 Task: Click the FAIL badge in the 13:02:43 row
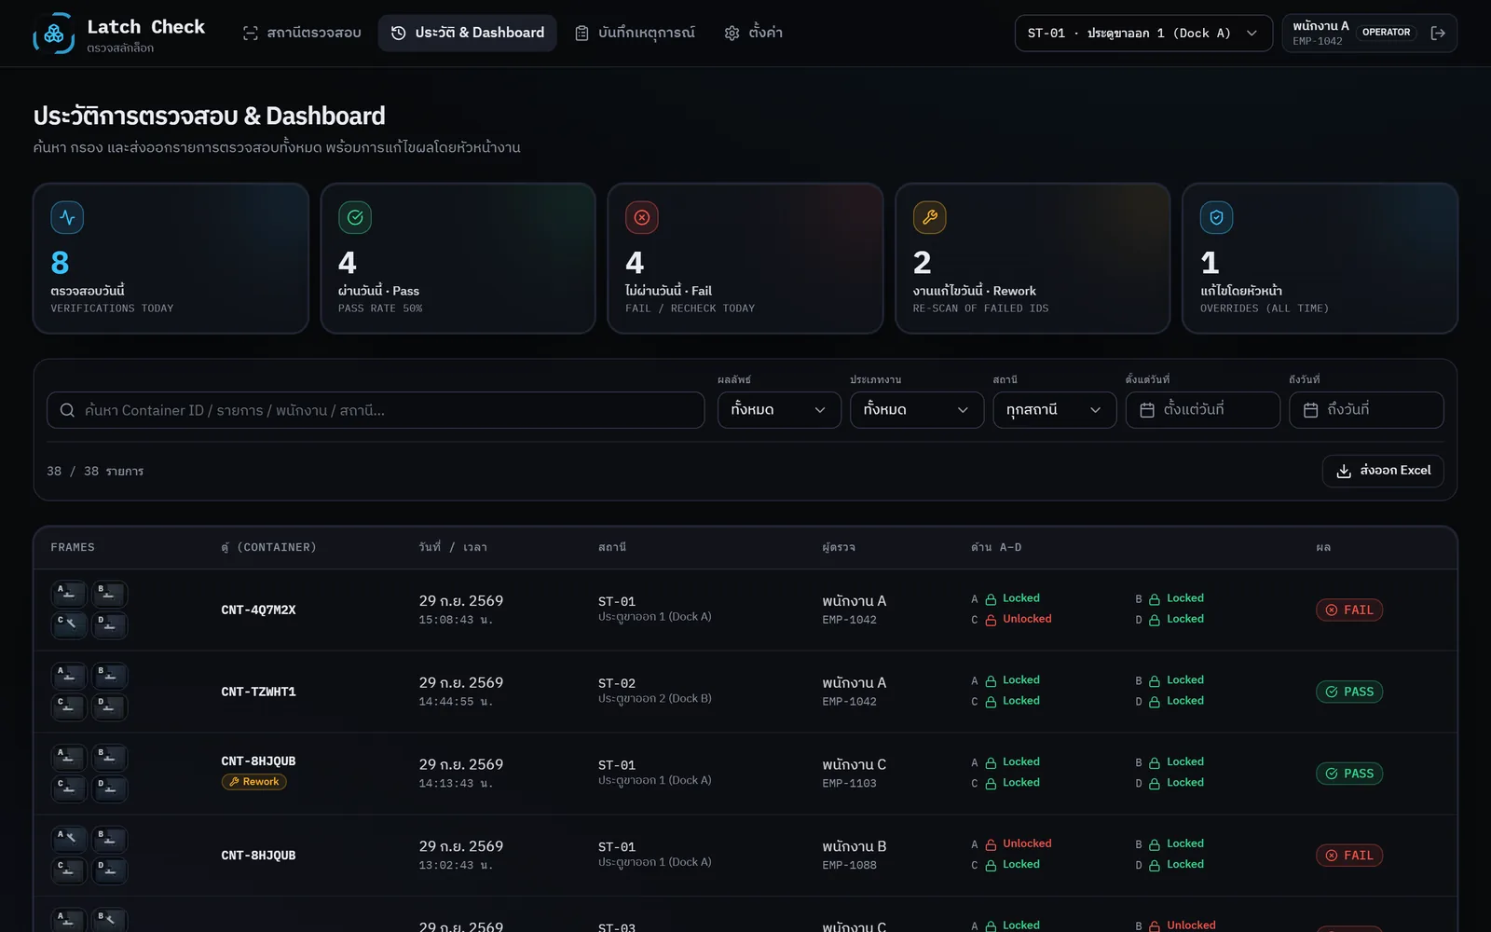point(1349,856)
